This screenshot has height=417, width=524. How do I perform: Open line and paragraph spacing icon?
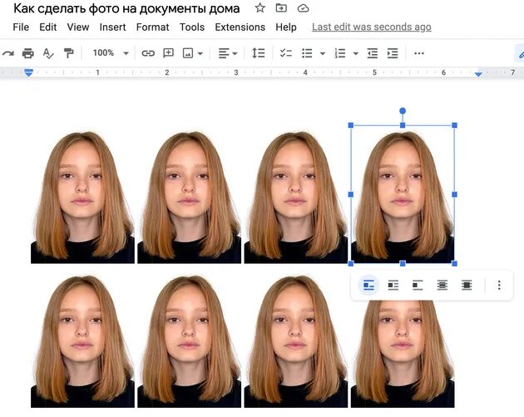coord(259,53)
